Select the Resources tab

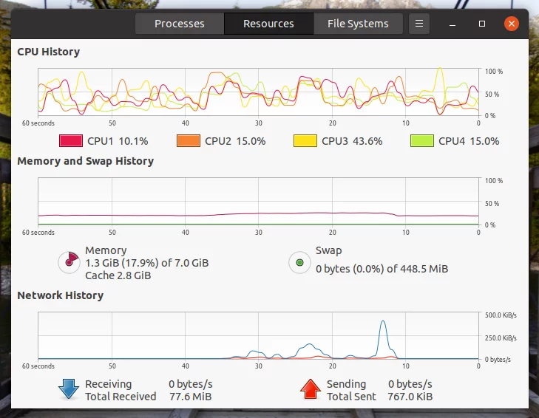coord(269,24)
